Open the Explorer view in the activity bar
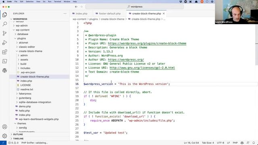 4,15
